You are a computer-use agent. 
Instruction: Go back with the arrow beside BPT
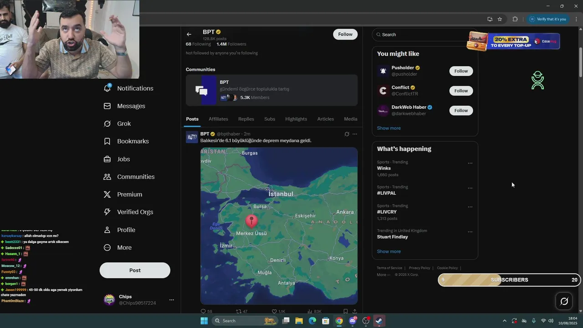click(x=189, y=34)
